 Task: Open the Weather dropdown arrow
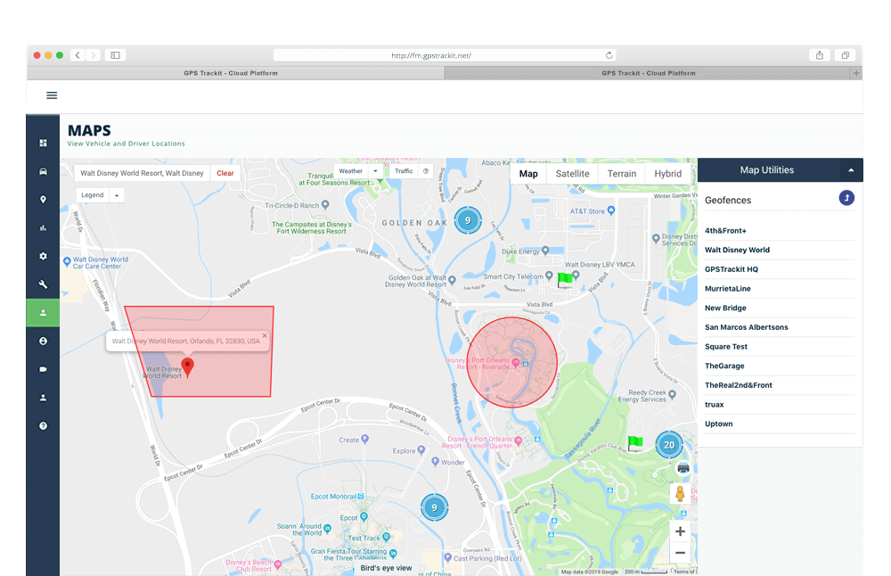pos(376,171)
